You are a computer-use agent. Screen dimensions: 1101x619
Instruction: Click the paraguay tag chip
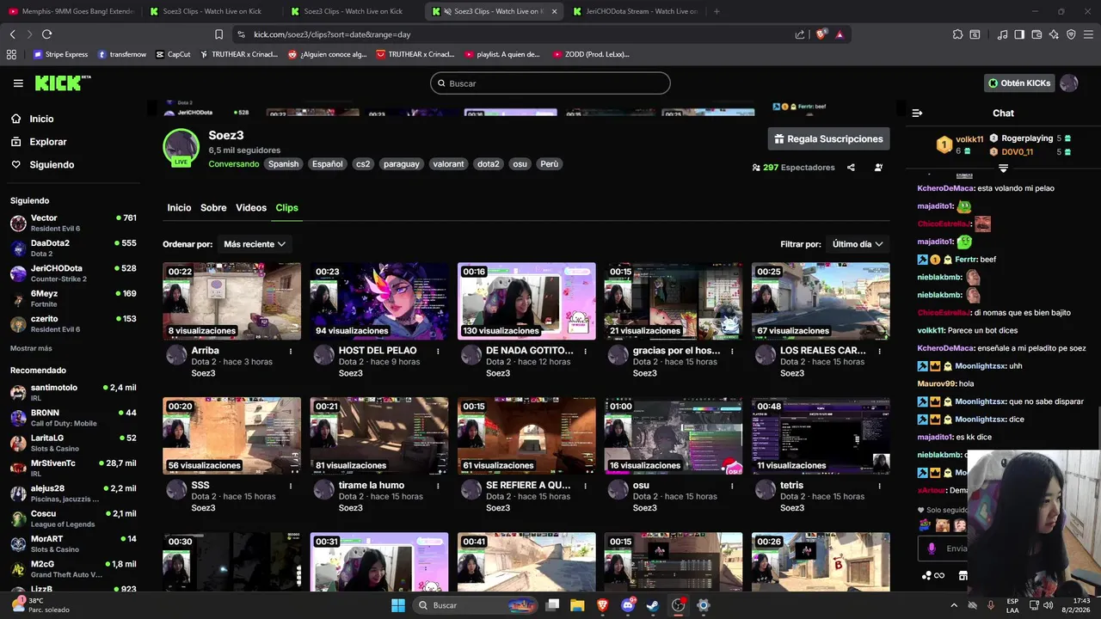(x=402, y=164)
